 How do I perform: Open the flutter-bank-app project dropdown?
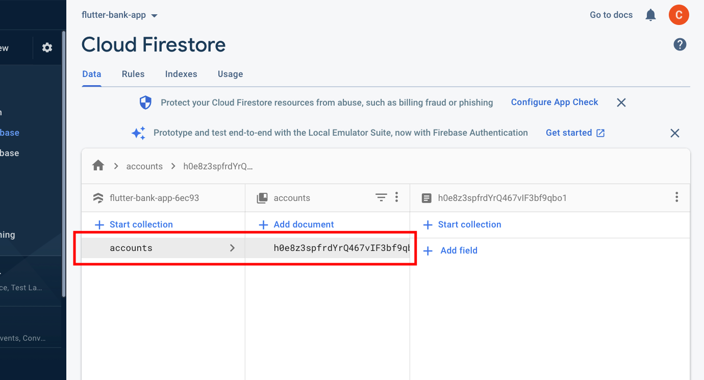click(119, 15)
